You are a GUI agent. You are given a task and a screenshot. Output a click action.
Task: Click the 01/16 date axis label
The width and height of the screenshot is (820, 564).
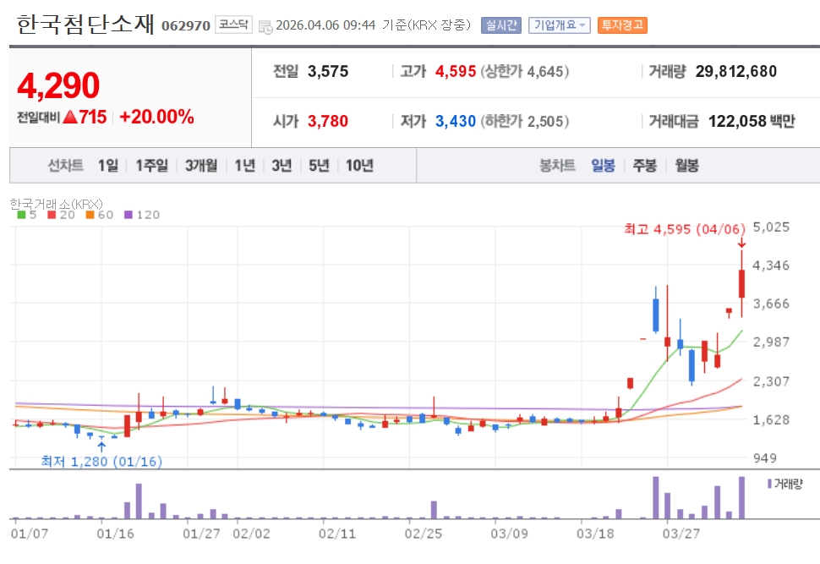click(115, 534)
